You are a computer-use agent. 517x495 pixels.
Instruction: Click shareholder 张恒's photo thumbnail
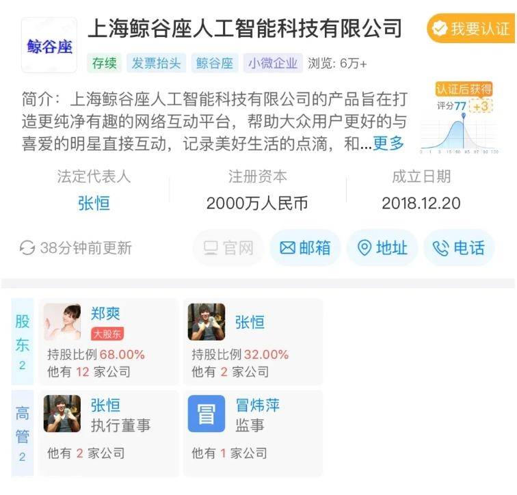(x=207, y=322)
